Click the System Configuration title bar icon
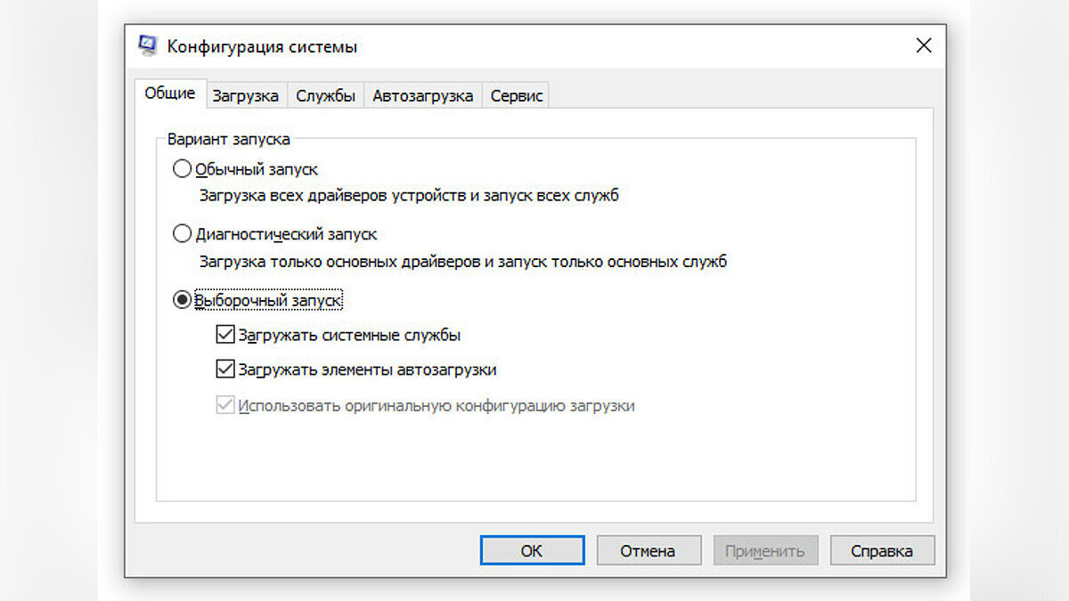Image resolution: width=1069 pixels, height=601 pixels. [x=148, y=46]
